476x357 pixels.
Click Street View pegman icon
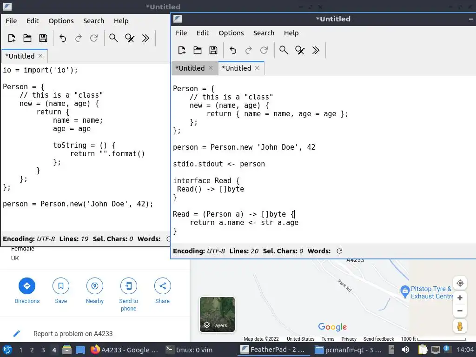tap(460, 326)
